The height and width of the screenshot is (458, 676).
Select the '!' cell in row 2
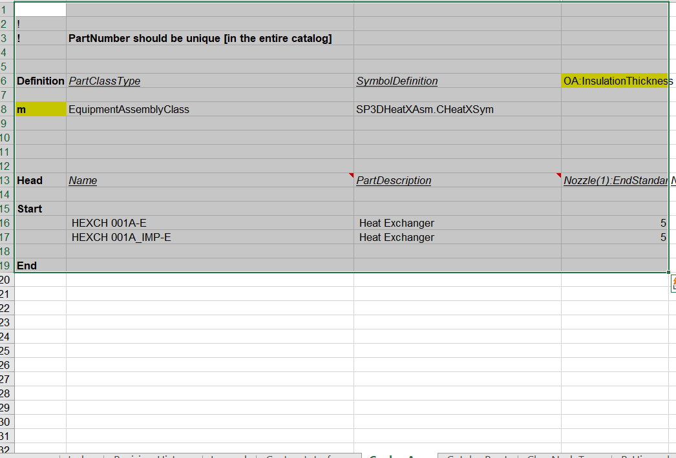pyautogui.click(x=41, y=24)
